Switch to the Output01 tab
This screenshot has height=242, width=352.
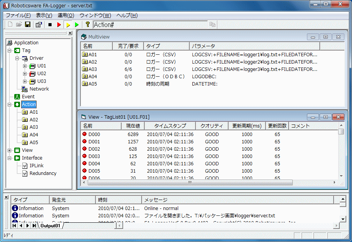50,225
